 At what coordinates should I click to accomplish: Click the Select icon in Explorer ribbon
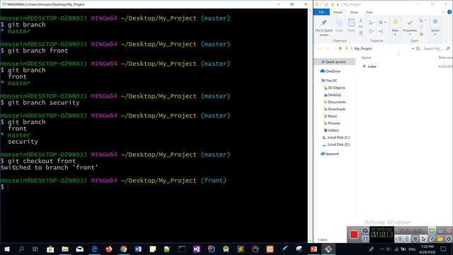click(x=435, y=22)
